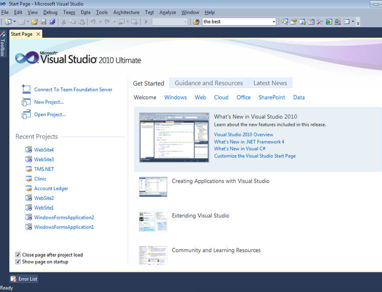Open the toolbar options overflow arrow

(x=358, y=23)
